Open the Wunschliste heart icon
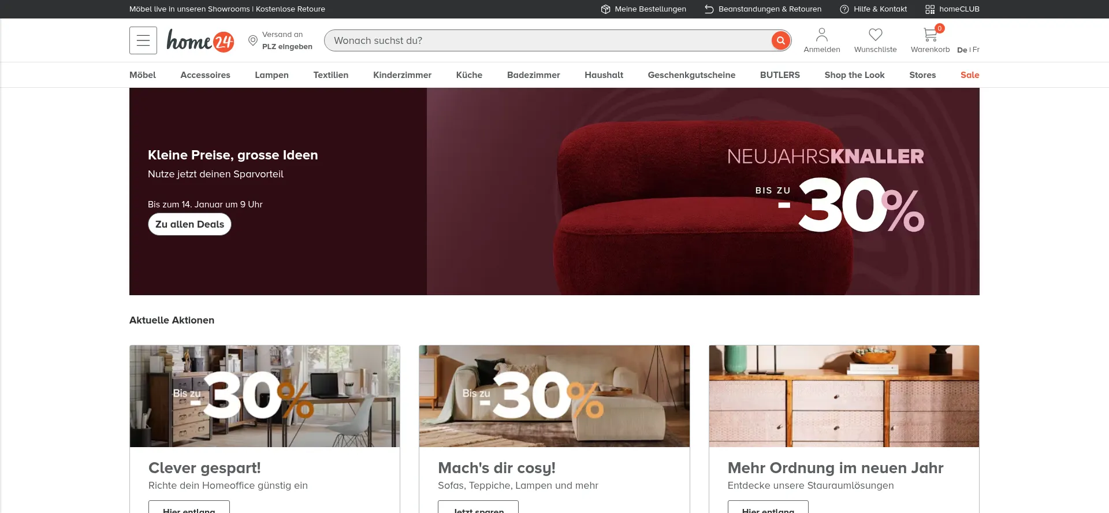1109x513 pixels. coord(875,35)
